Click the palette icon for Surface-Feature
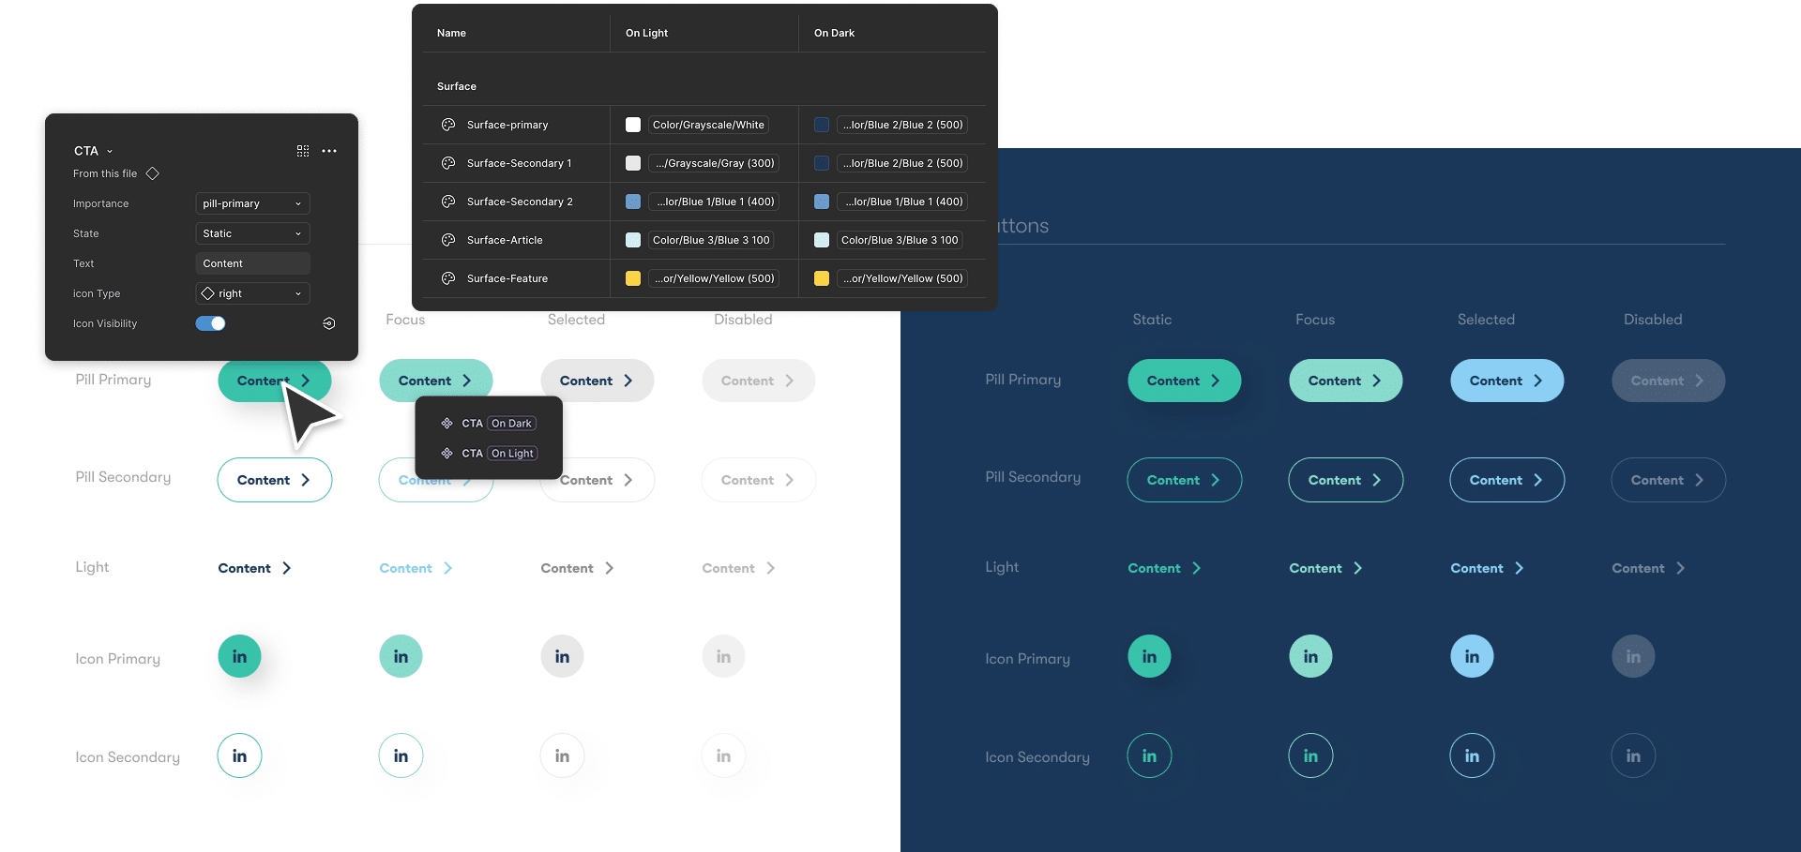Image resolution: width=1801 pixels, height=852 pixels. tap(448, 278)
